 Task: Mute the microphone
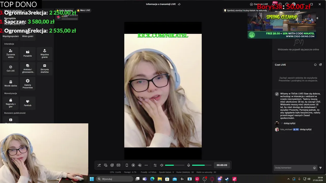pyautogui.click(x=188, y=165)
